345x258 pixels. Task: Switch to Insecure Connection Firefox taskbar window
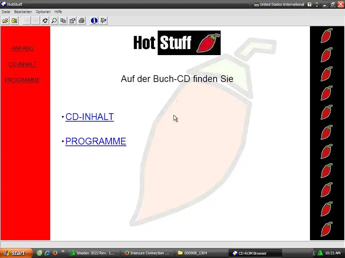[x=147, y=253]
